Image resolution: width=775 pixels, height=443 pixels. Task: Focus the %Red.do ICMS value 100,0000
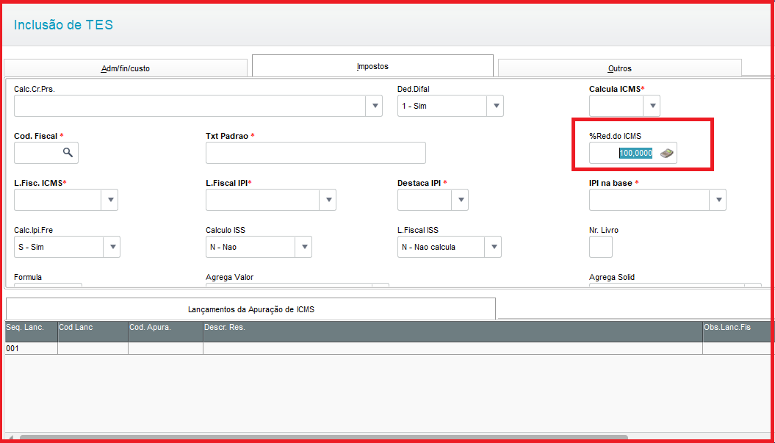(x=635, y=154)
